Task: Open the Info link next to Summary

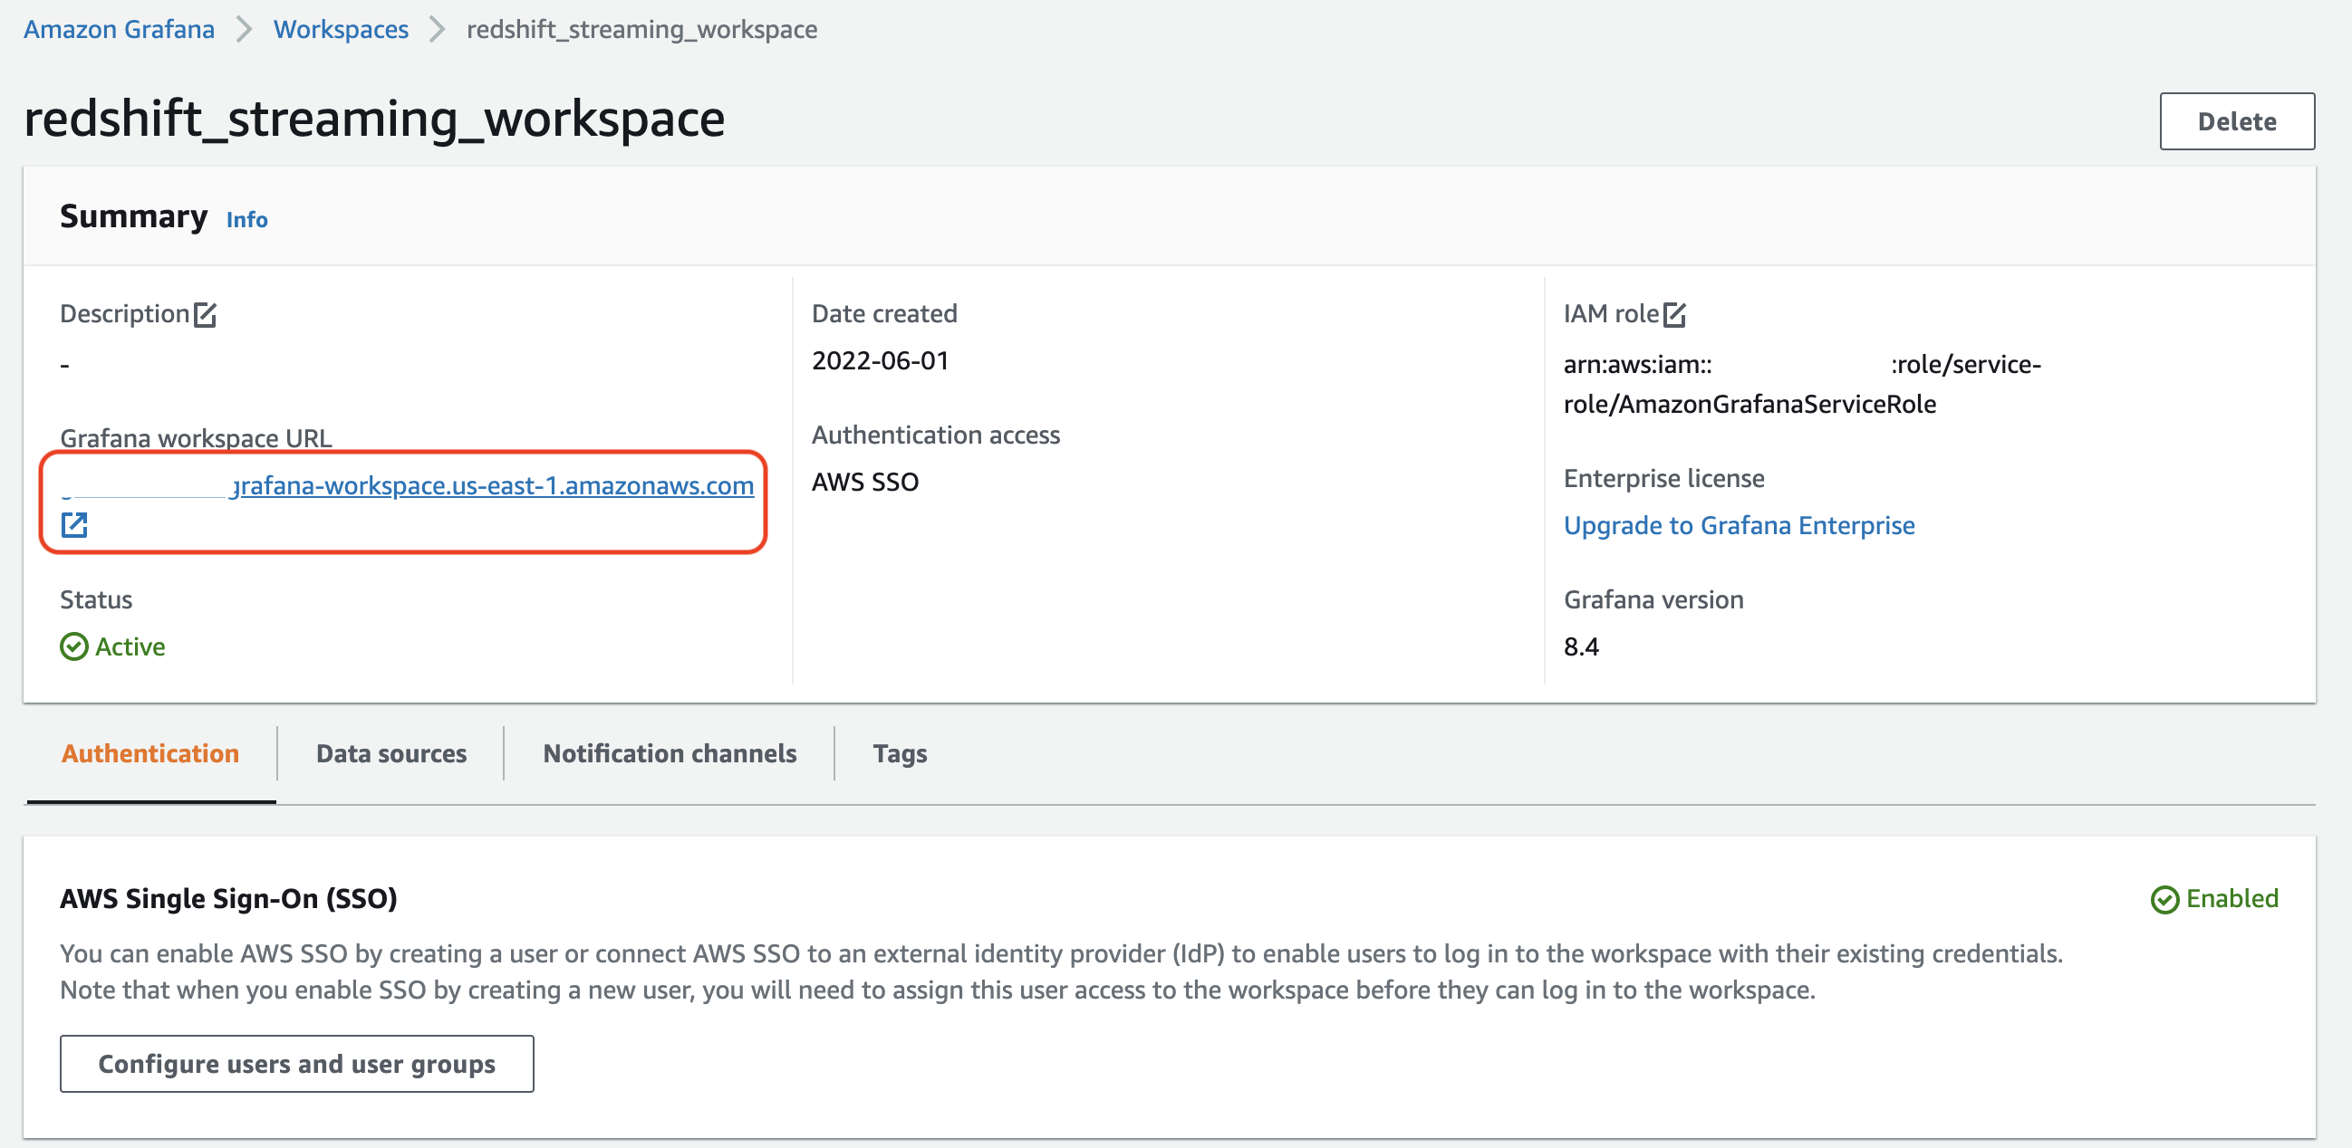Action: point(246,220)
